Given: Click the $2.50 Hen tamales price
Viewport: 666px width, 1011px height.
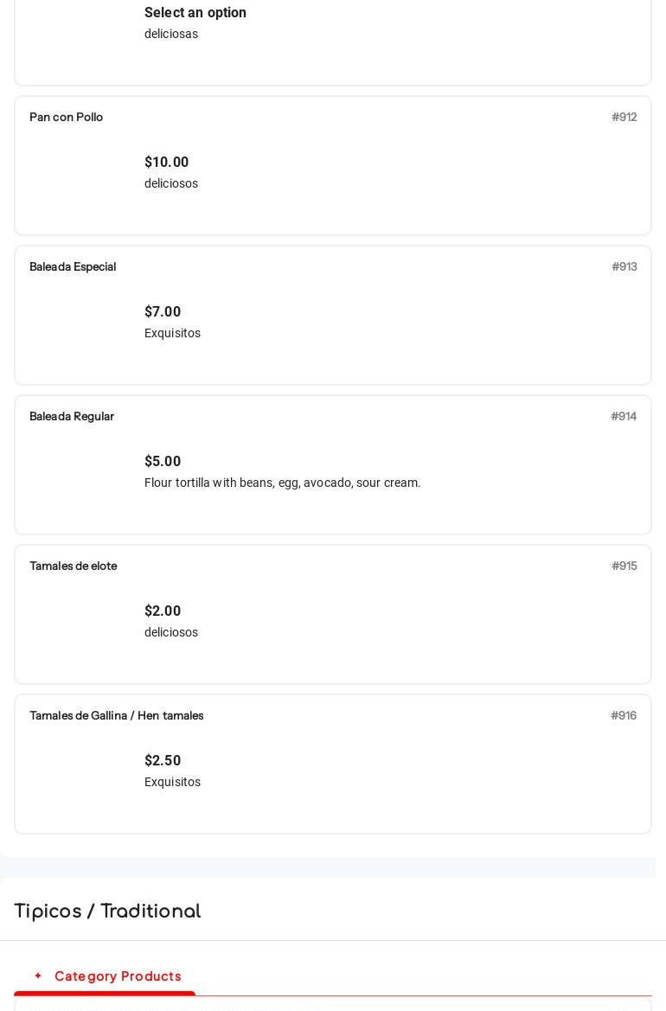Looking at the screenshot, I should [x=163, y=761].
